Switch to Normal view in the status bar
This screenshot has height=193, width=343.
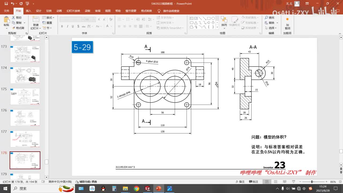coord(267,182)
